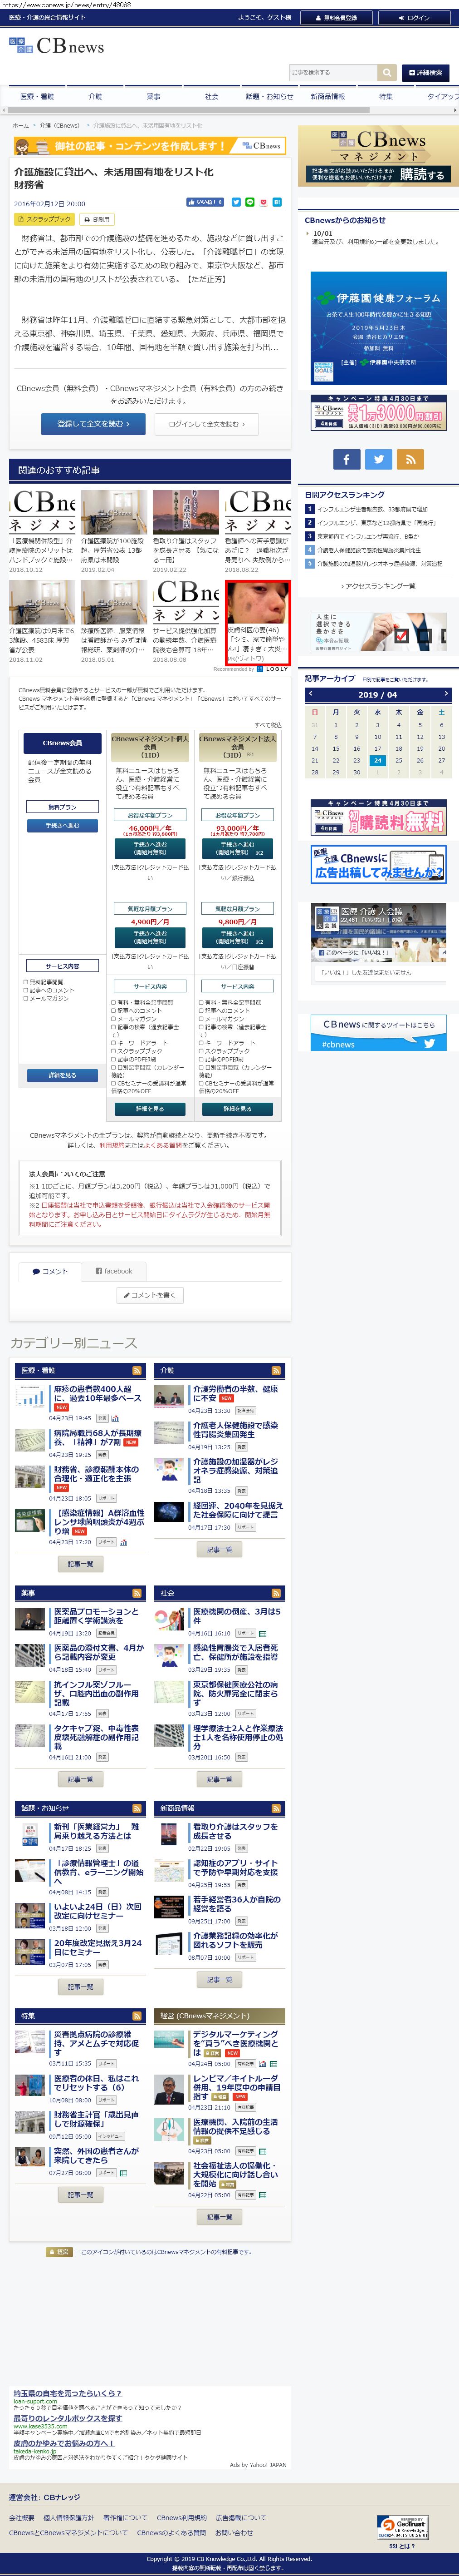Click 無料会員登録 in top bar
Image resolution: width=459 pixels, height=2576 pixels.
pyautogui.click(x=336, y=18)
